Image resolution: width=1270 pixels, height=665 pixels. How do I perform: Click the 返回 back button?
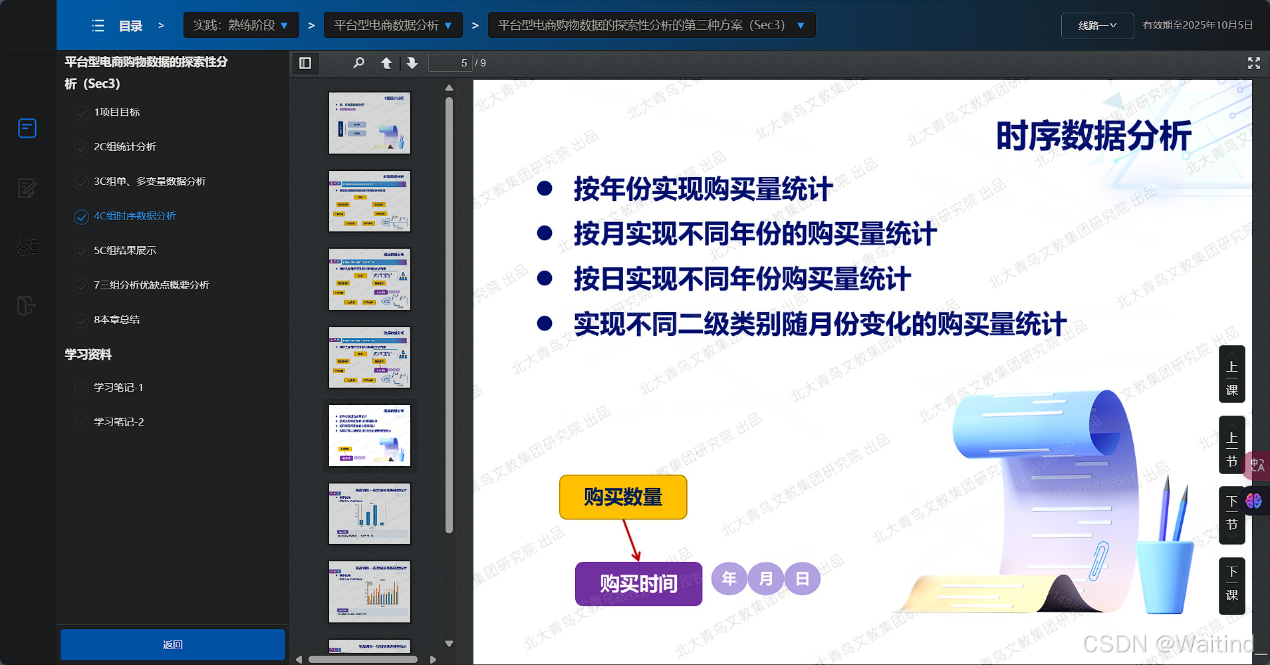173,644
